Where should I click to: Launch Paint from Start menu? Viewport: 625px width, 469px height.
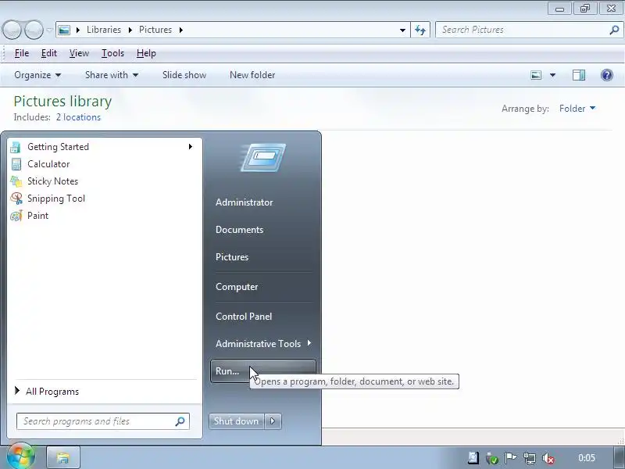tap(104, 216)
